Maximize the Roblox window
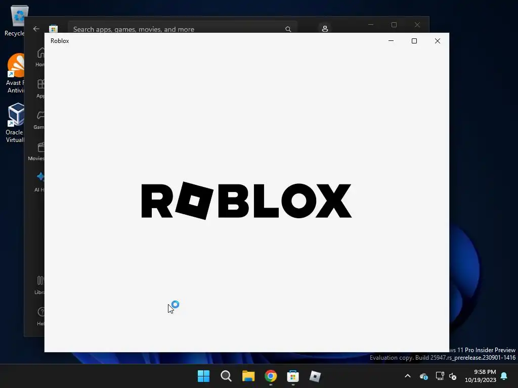This screenshot has height=388, width=518. pyautogui.click(x=414, y=41)
